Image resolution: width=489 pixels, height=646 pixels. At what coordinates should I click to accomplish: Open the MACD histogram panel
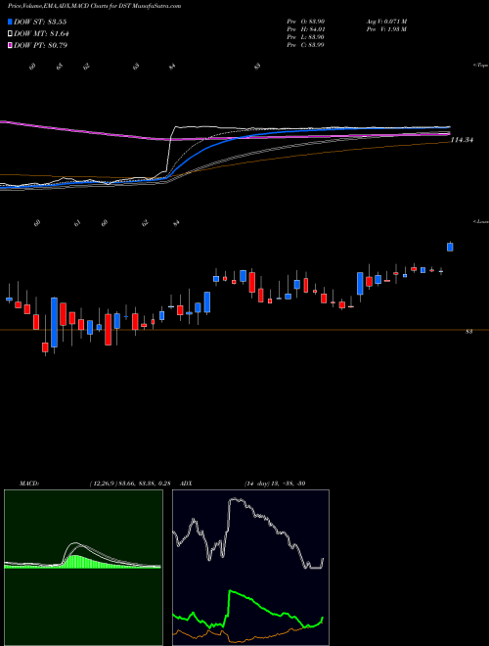pyautogui.click(x=83, y=568)
